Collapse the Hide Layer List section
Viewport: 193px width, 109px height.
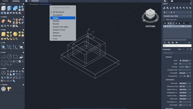(164, 20)
